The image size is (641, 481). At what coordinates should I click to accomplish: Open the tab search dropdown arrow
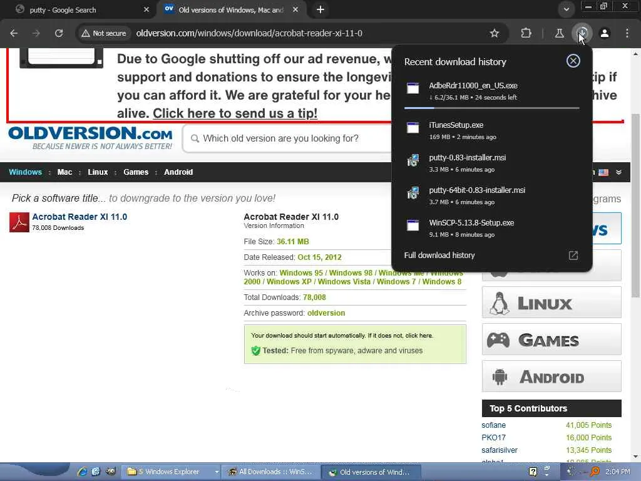coord(566,9)
